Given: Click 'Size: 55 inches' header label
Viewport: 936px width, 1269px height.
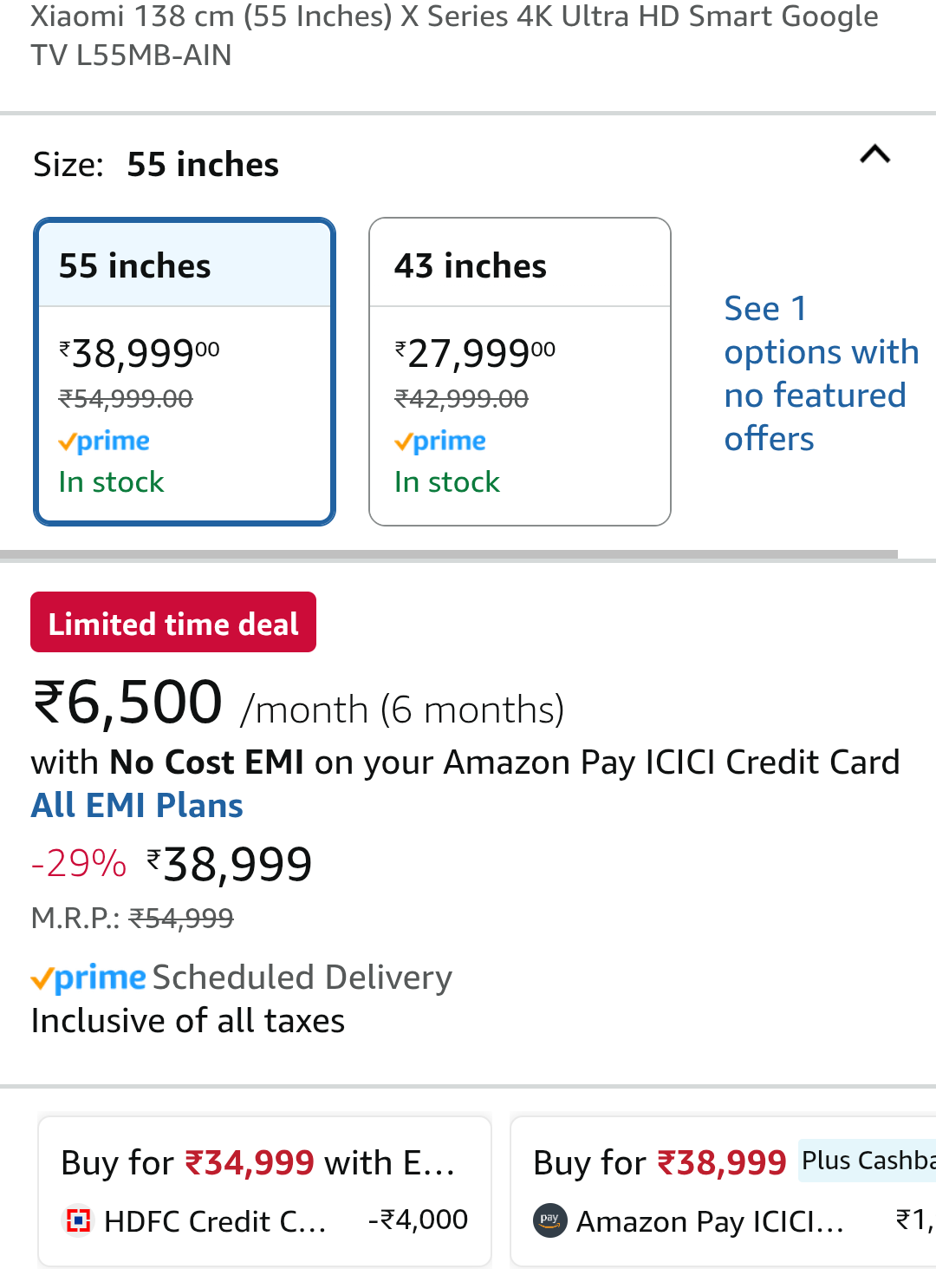Looking at the screenshot, I should pyautogui.click(x=156, y=165).
